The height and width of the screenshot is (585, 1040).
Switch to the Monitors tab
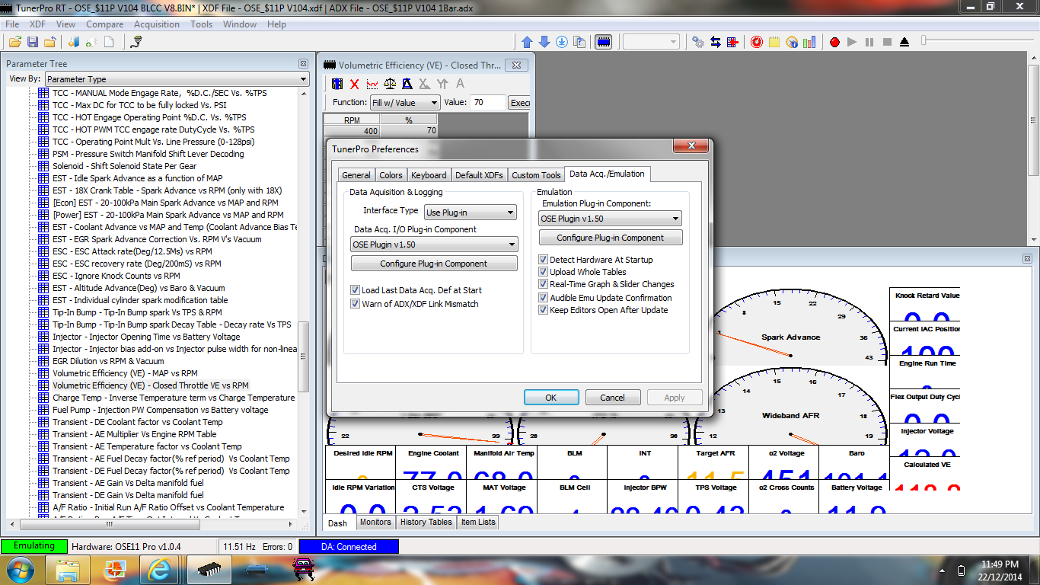tap(375, 523)
